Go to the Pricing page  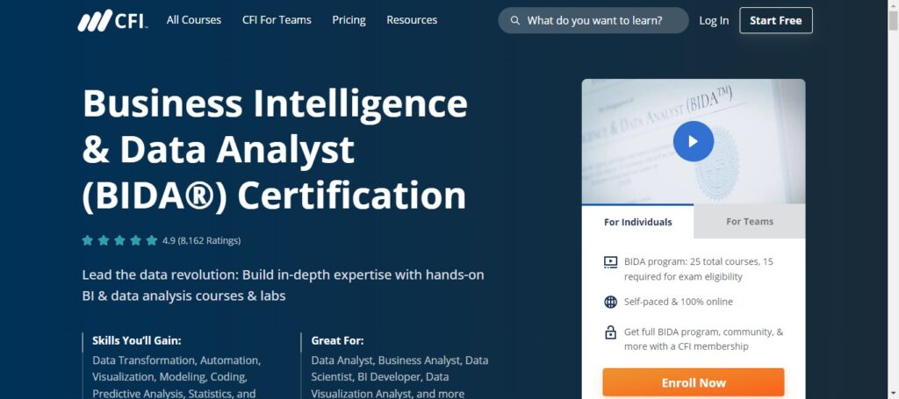pyautogui.click(x=349, y=20)
